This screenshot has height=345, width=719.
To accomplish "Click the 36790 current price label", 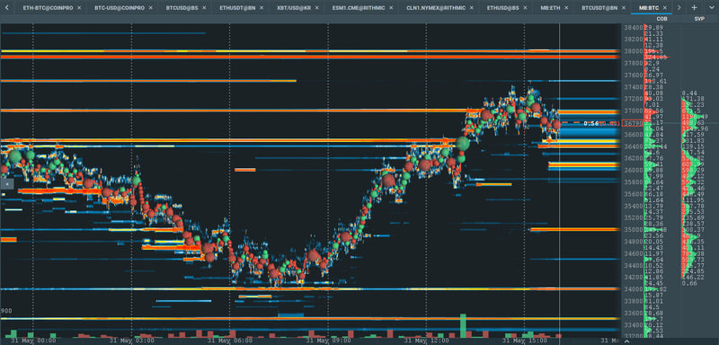I will click(633, 123).
